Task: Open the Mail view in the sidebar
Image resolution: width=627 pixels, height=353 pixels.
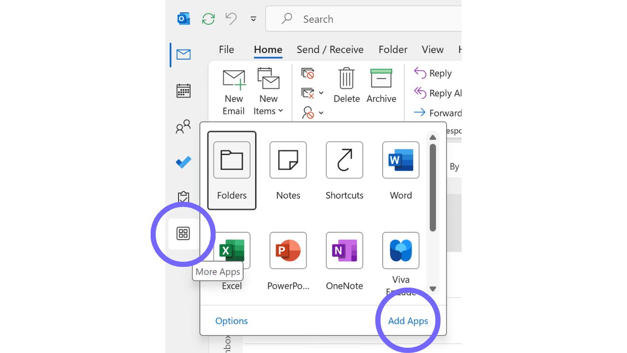Action: pos(183,54)
